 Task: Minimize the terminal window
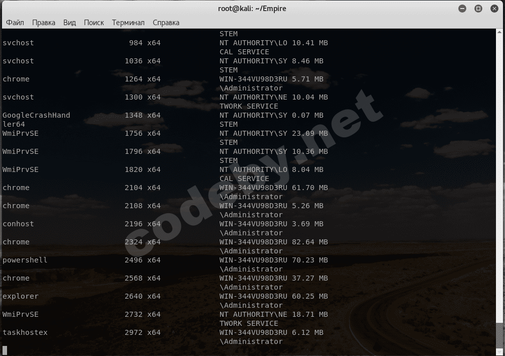[x=462, y=9]
